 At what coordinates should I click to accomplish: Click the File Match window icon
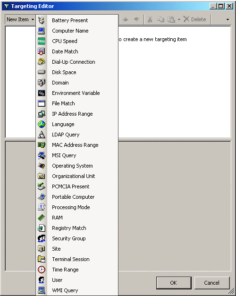click(x=42, y=103)
